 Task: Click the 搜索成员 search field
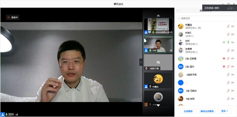pos(206,18)
